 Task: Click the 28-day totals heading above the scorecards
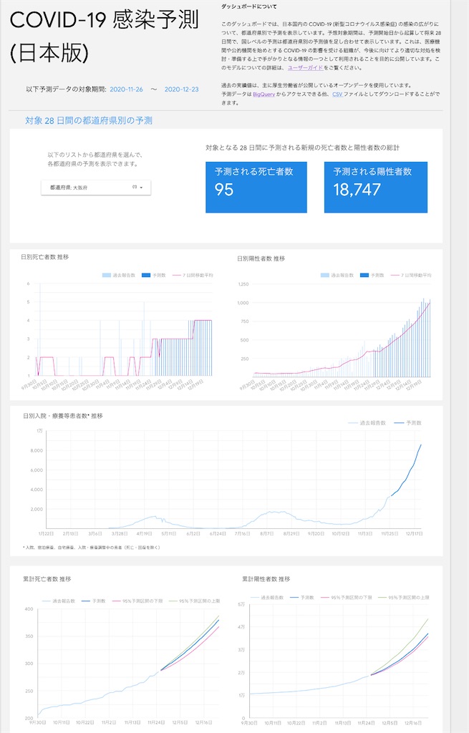pyautogui.click(x=303, y=147)
